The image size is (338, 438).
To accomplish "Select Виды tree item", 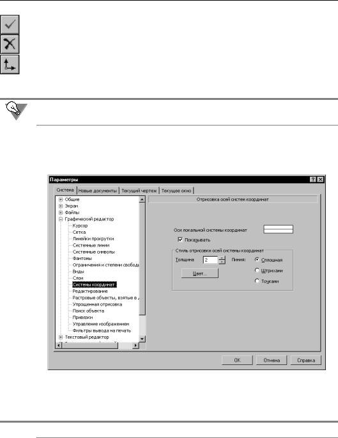I will [78, 272].
